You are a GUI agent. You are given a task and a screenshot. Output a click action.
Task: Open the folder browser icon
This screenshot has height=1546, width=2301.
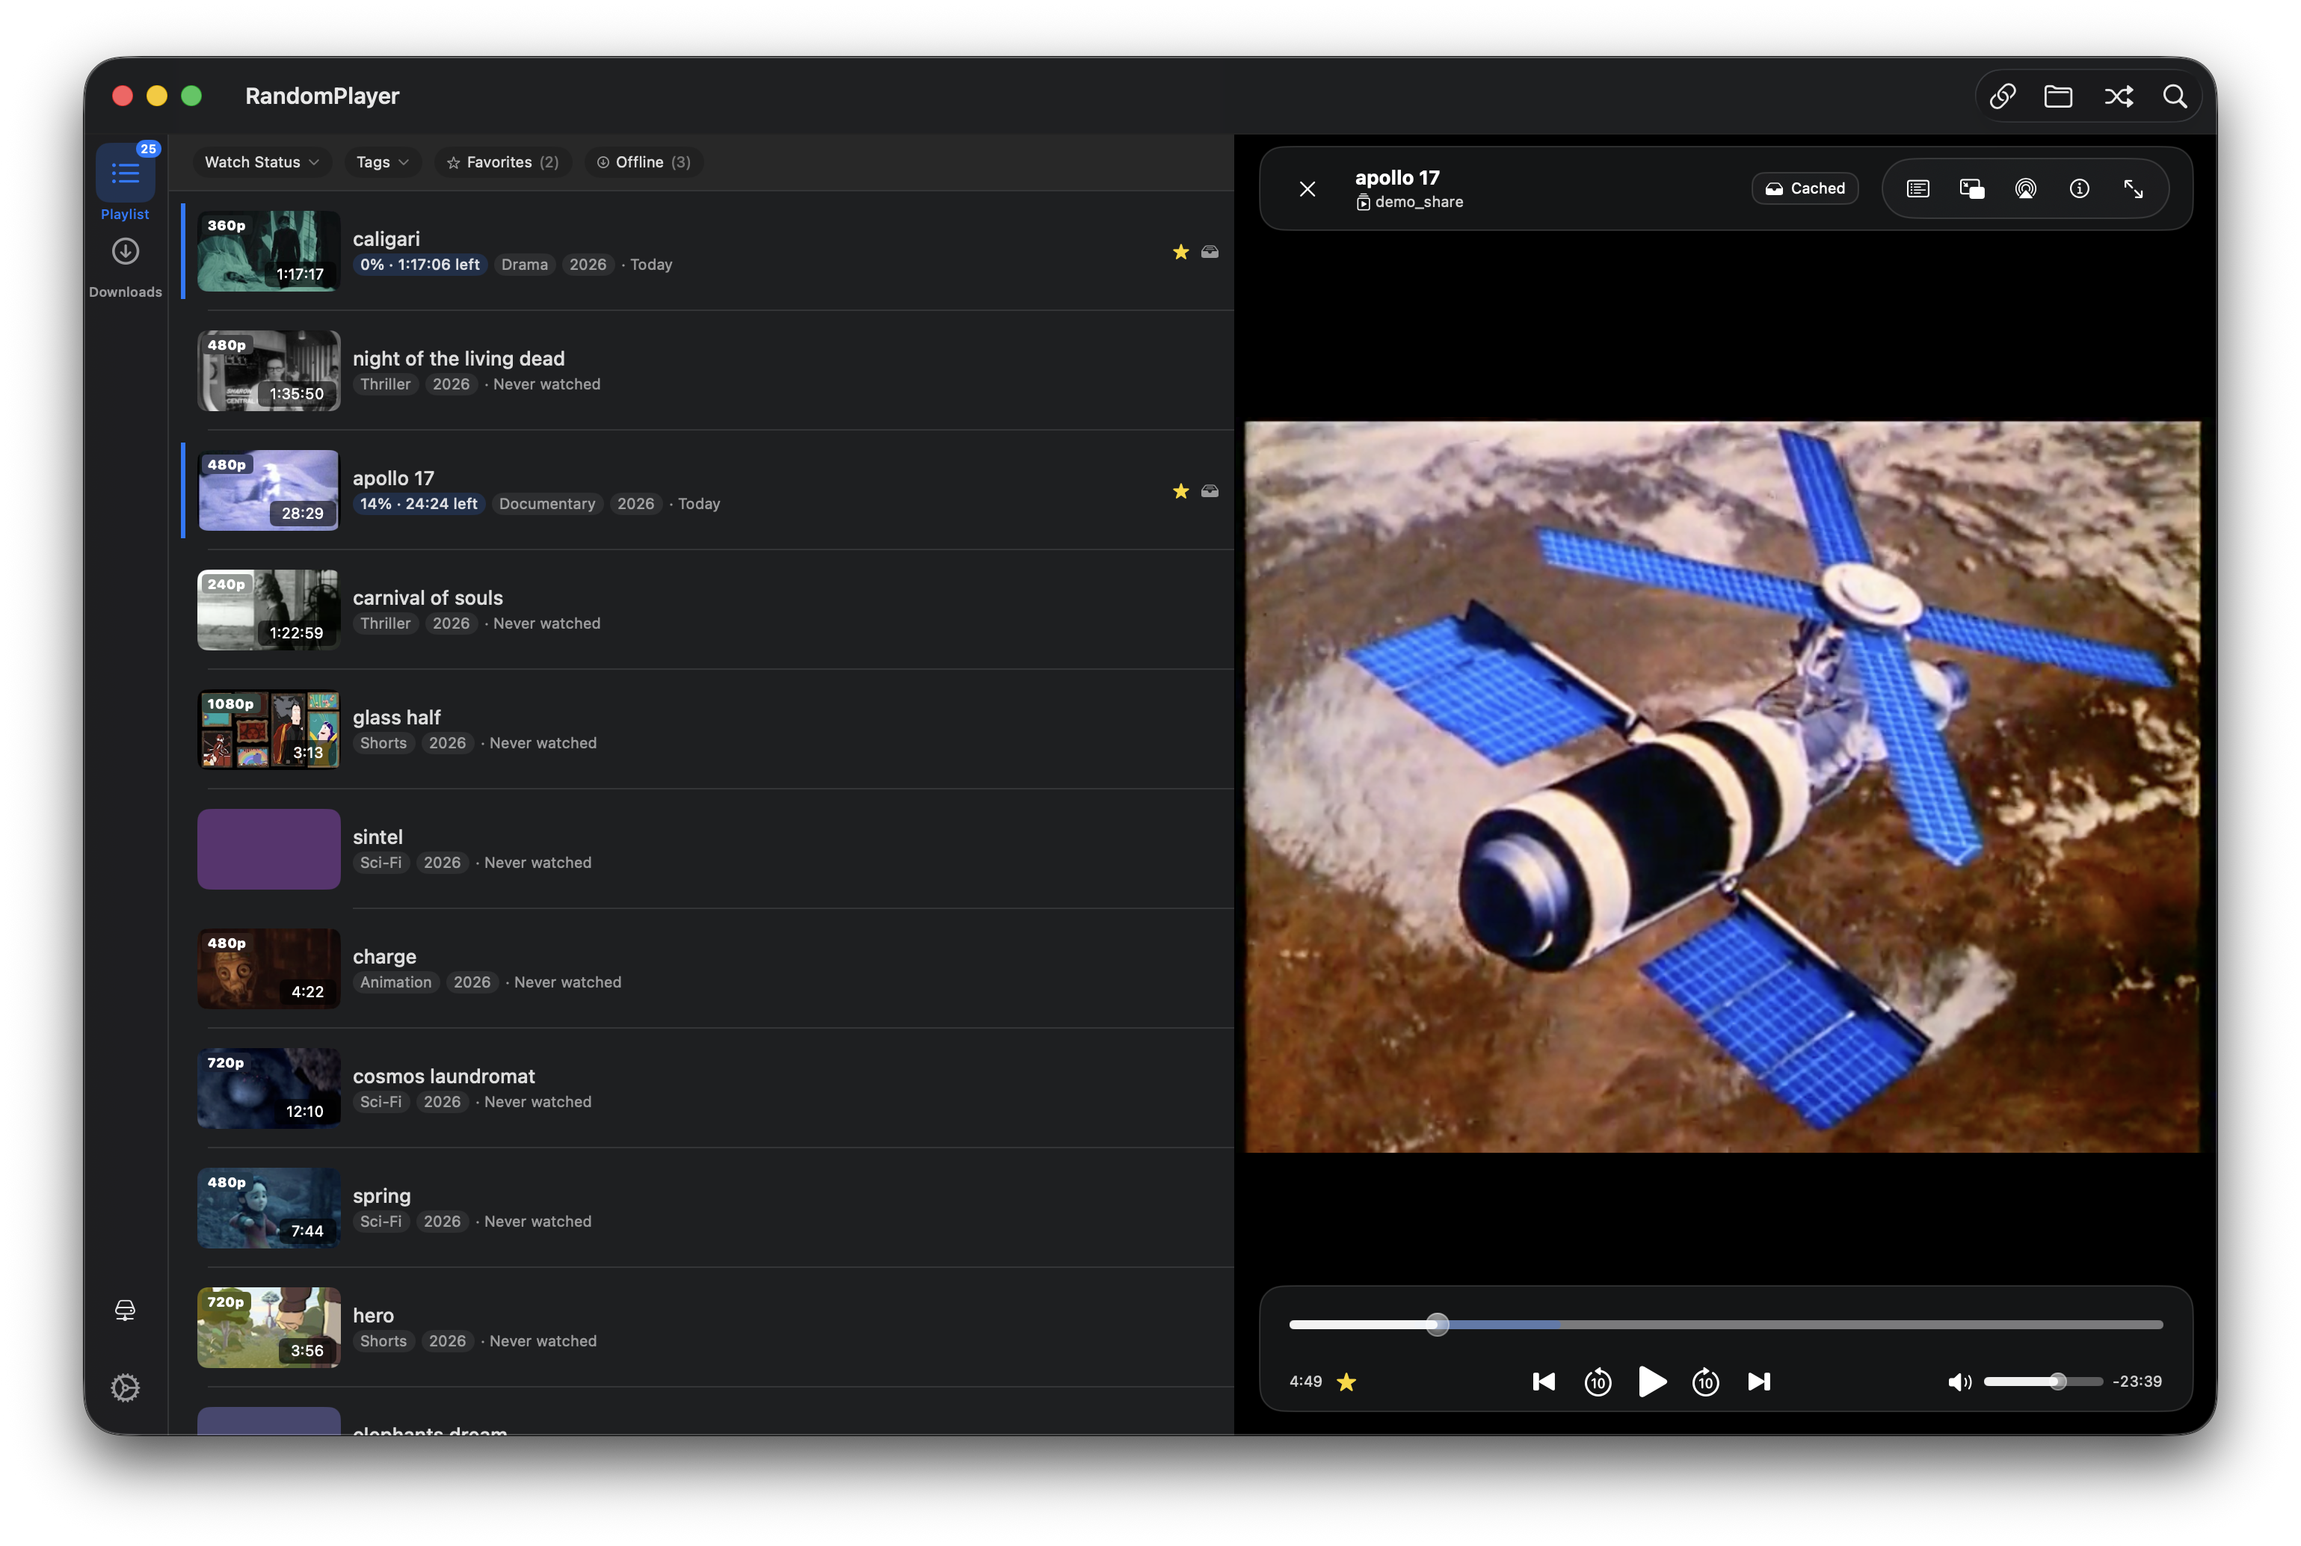pos(2059,96)
